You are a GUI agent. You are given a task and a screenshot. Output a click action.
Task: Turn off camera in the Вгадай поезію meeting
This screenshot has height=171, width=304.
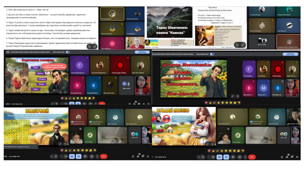[x=213, y=157]
